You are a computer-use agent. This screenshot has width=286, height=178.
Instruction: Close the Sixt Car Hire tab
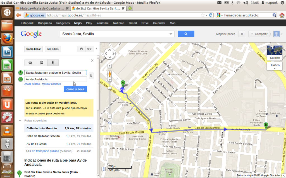click(x=123, y=8)
